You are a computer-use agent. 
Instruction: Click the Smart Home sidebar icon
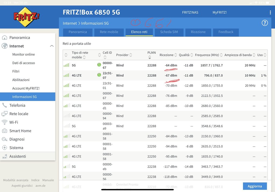click(x=5, y=131)
